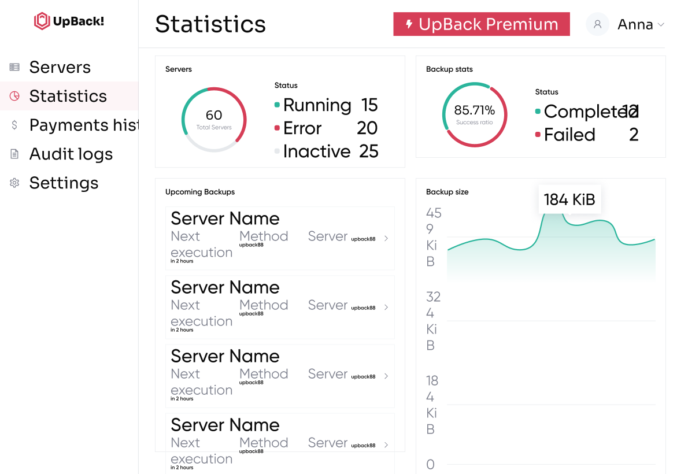The image size is (688, 474).
Task: Click the UpBack! logo icon
Action: [42, 22]
